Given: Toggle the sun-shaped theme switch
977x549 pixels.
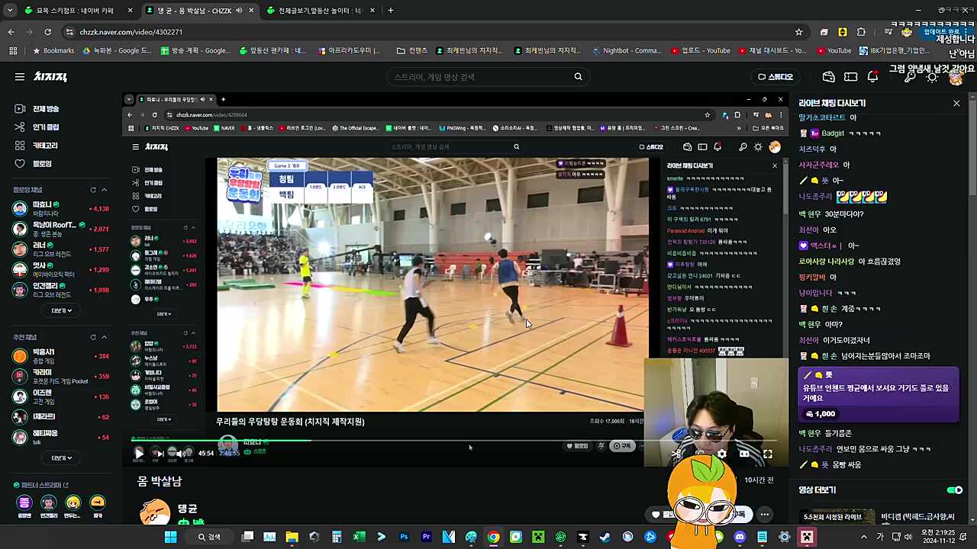Looking at the screenshot, I should (932, 77).
